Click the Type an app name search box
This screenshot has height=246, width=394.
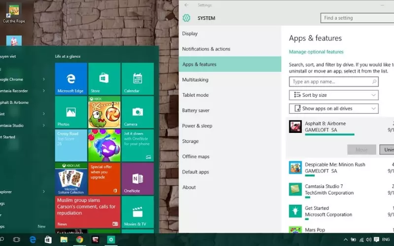334,82
